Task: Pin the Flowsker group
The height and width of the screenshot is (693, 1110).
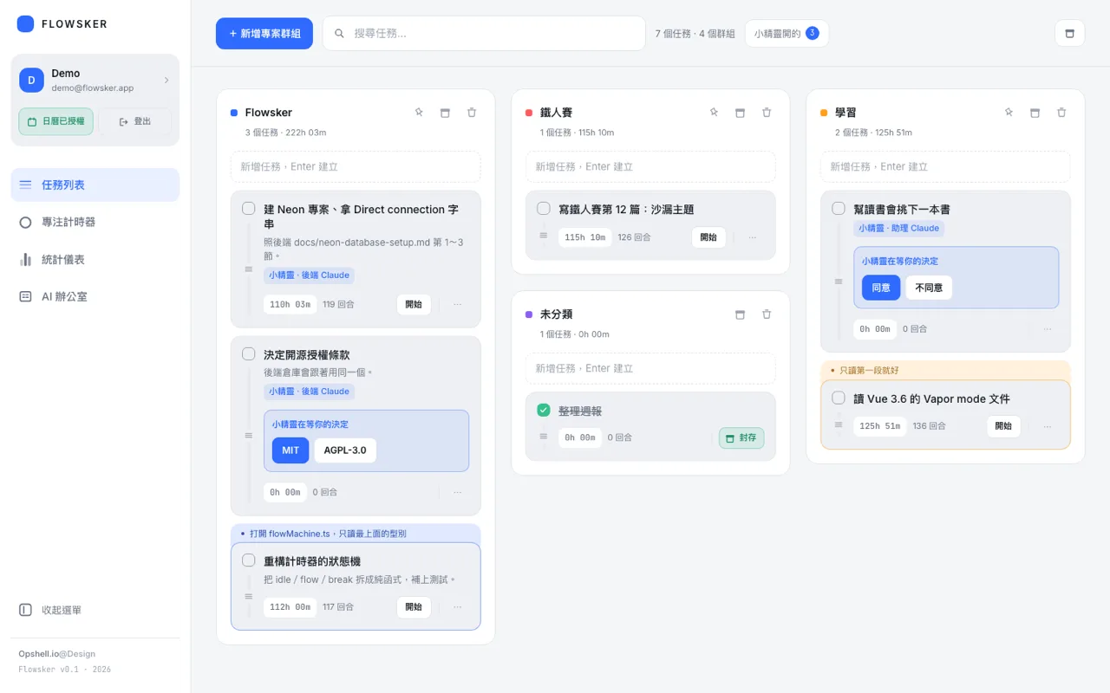Action: pyautogui.click(x=419, y=113)
